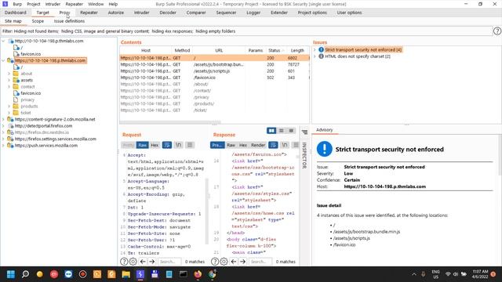Expand the about folder
Screen dimensions: 502x282
coord(9,74)
